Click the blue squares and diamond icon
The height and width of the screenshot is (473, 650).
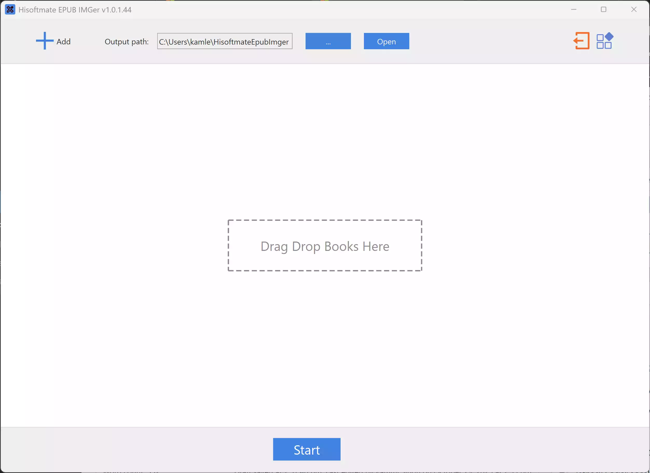pos(605,41)
